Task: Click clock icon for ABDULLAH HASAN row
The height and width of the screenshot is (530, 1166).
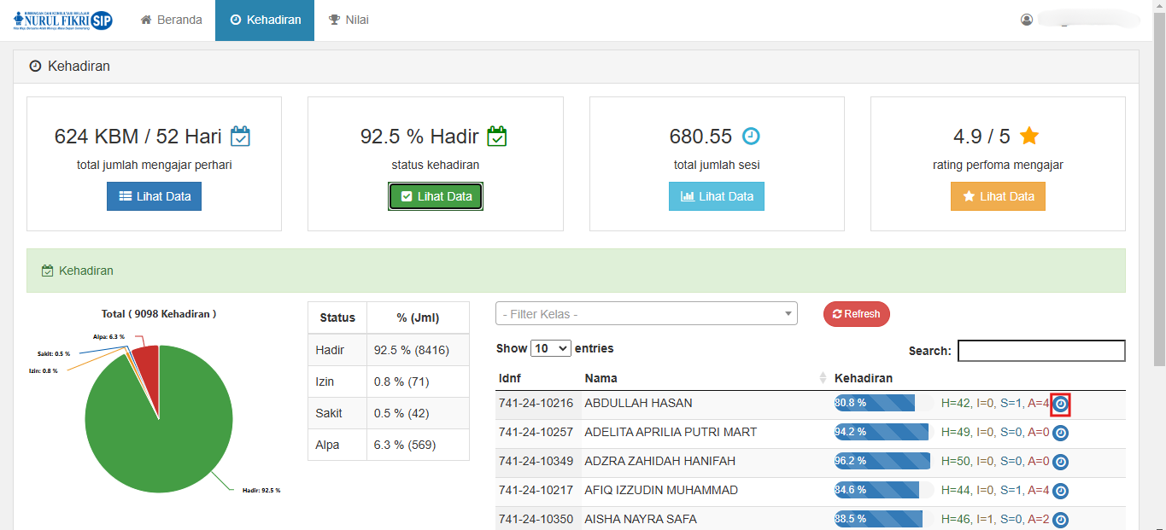Action: click(x=1060, y=405)
